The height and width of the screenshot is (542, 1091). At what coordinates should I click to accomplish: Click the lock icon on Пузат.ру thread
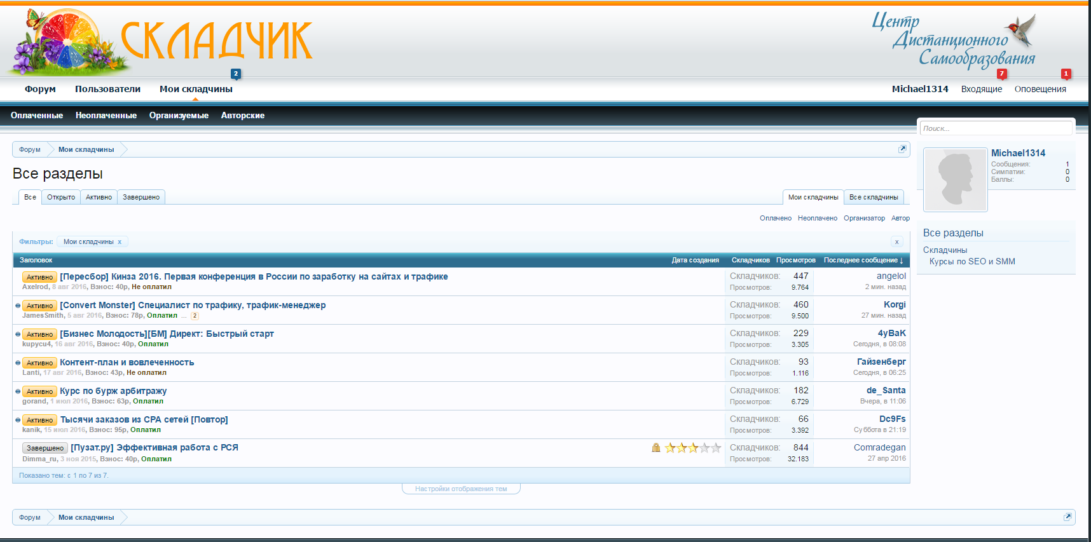pyautogui.click(x=655, y=448)
